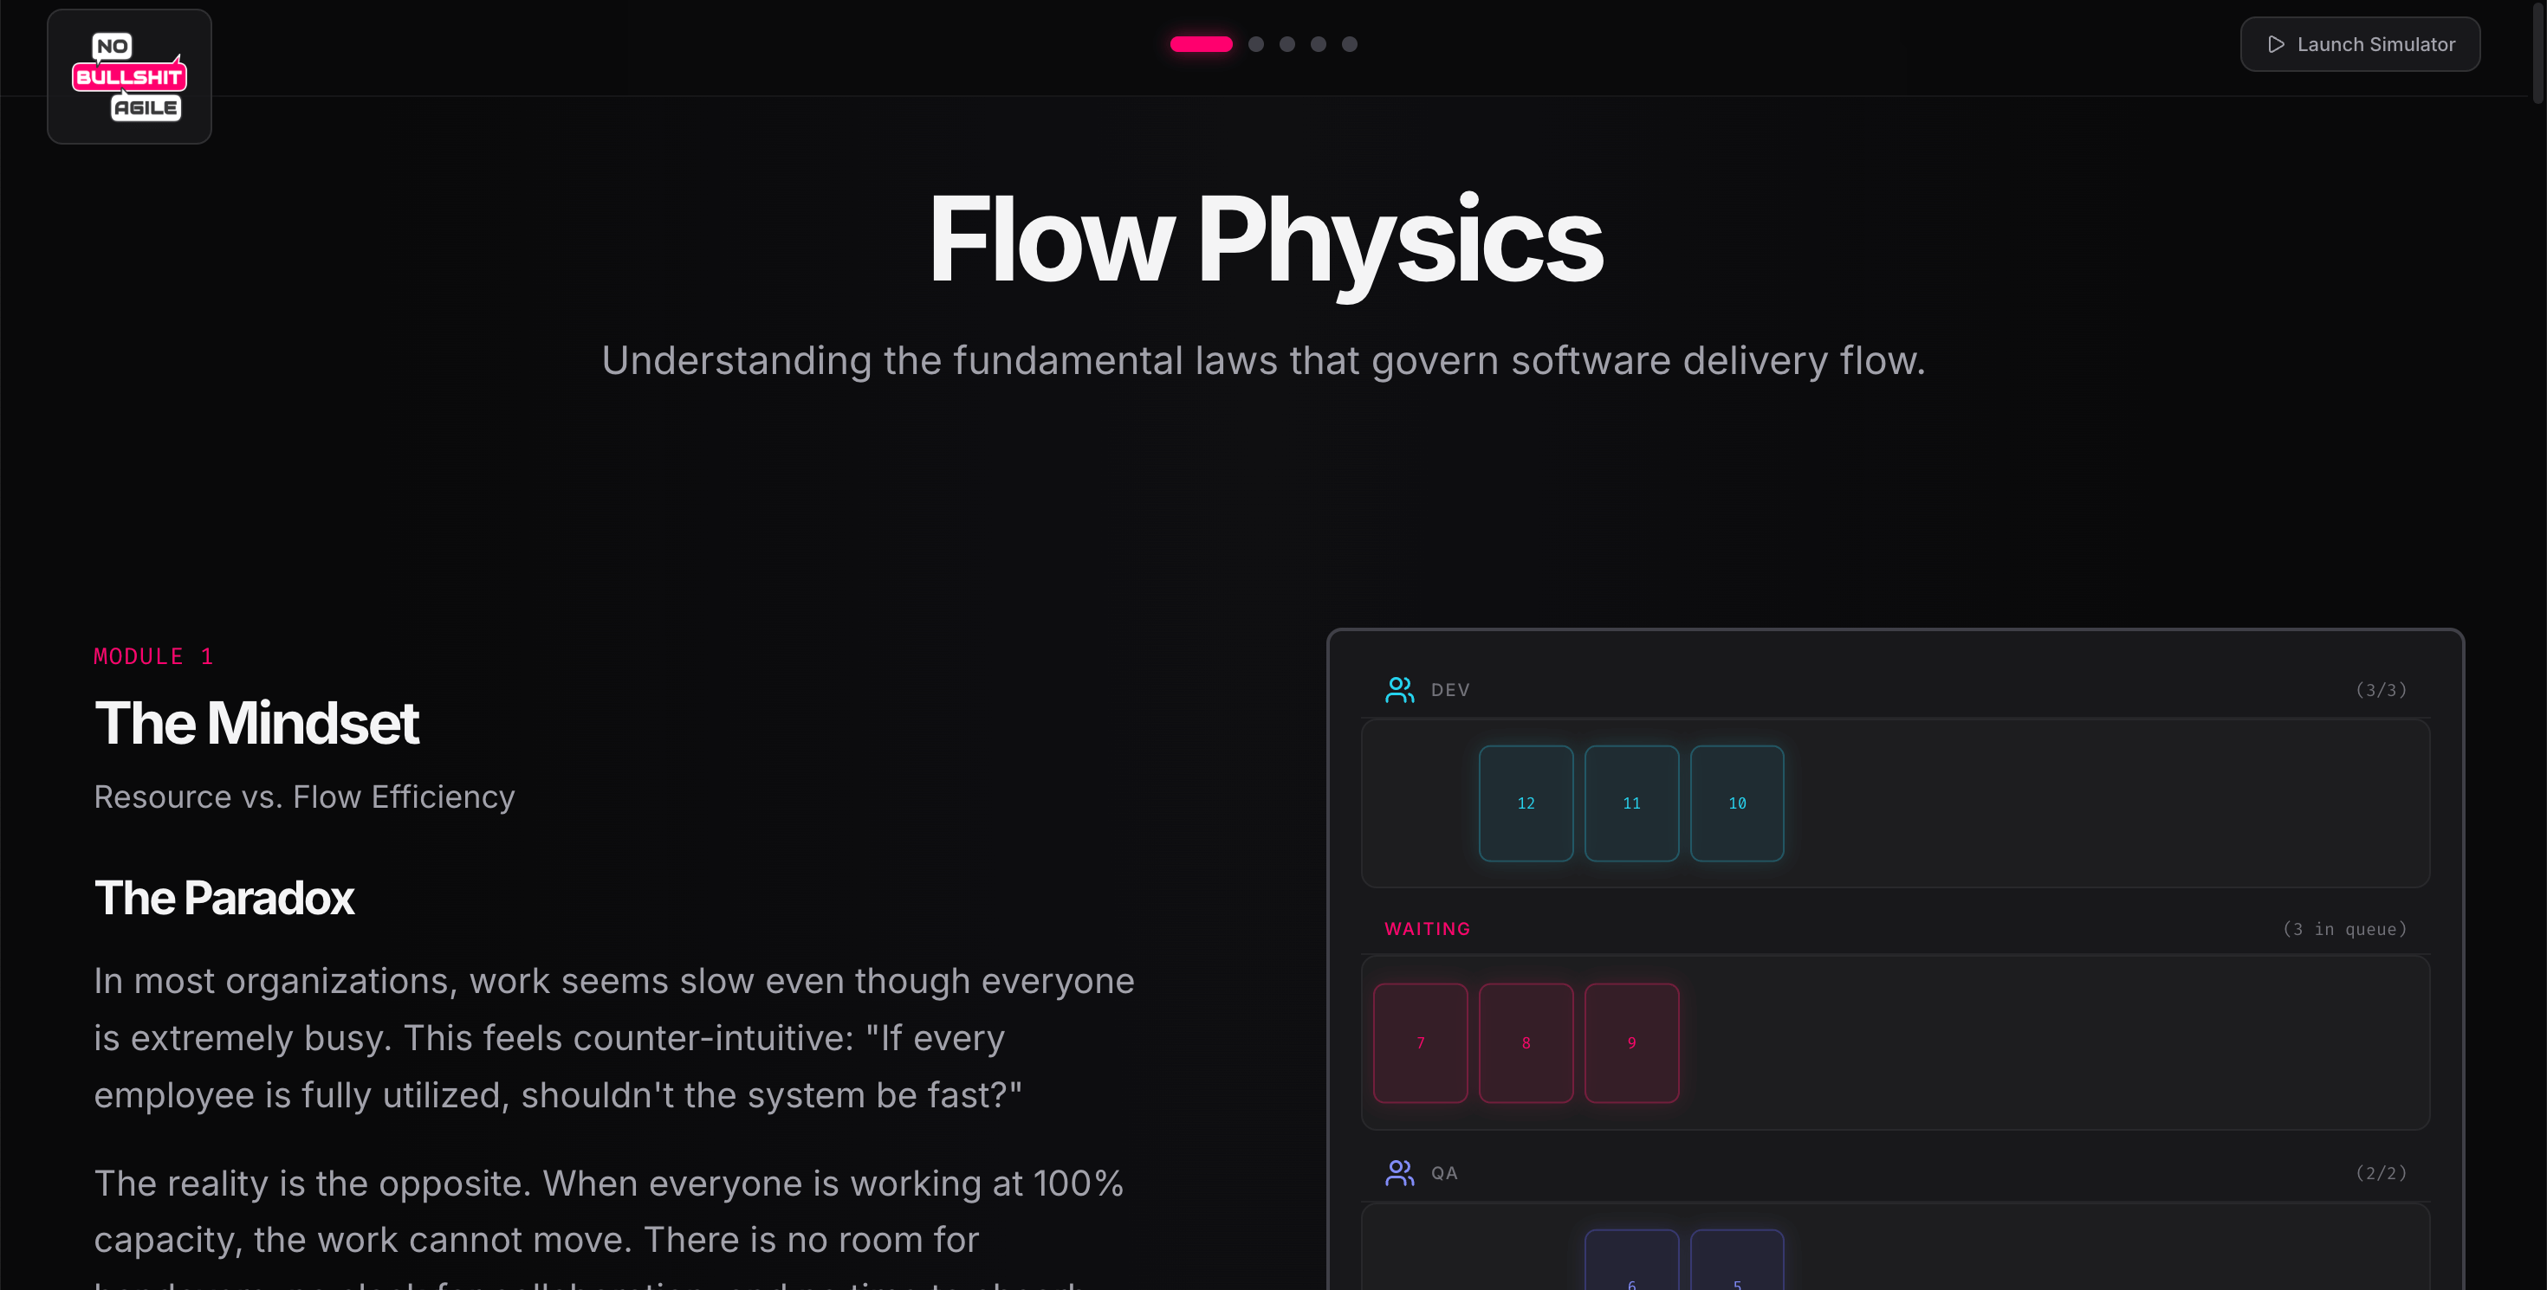Click the (3 in queue) counter
This screenshot has width=2547, height=1290.
pos(2345,928)
